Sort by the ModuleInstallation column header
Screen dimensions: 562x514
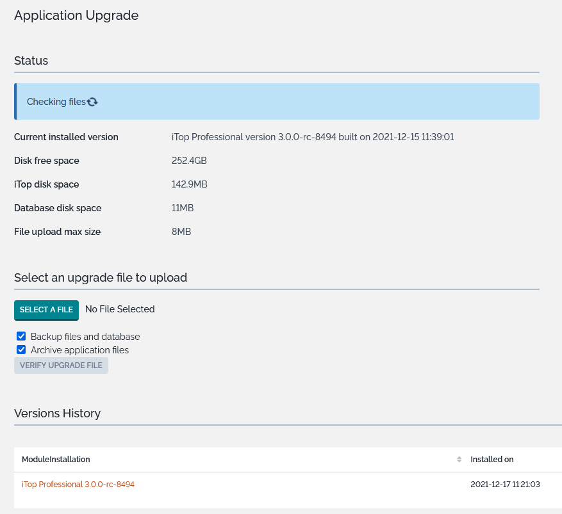(x=56, y=460)
